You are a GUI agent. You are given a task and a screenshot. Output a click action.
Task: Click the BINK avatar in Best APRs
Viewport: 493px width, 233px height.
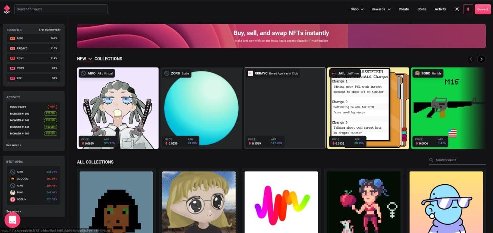pos(12,192)
